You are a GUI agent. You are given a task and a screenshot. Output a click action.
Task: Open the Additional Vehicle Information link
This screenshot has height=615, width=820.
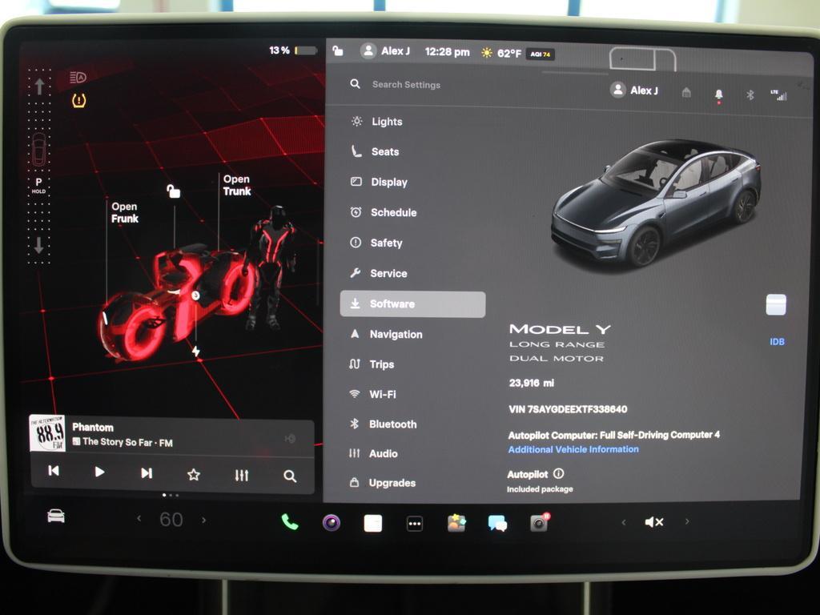pos(572,449)
